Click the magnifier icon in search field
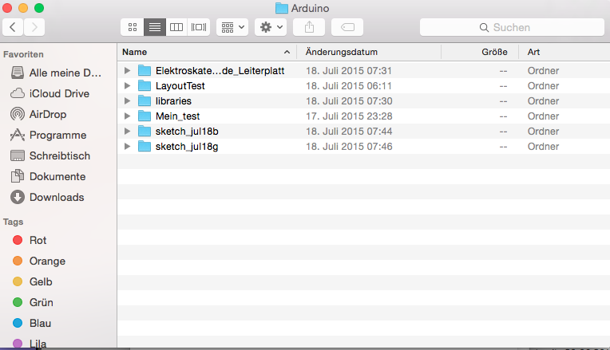 point(484,28)
